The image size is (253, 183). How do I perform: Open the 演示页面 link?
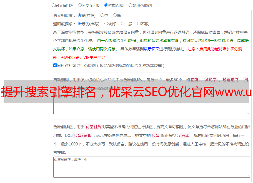click(x=152, y=49)
